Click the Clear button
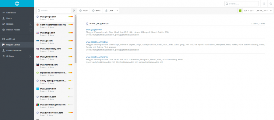Viewport: 274px width, 120px height. click(x=109, y=10)
